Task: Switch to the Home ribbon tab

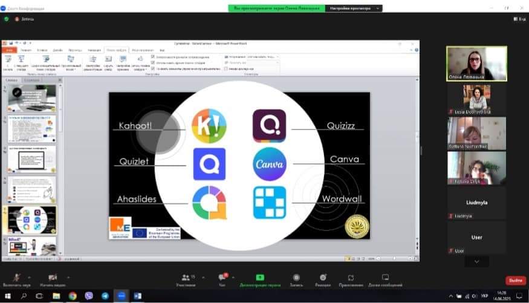Action: click(26, 50)
